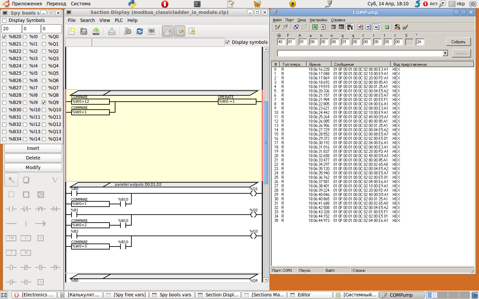
Task: Open the Настройки menu in COMPump
Action: coord(318,20)
